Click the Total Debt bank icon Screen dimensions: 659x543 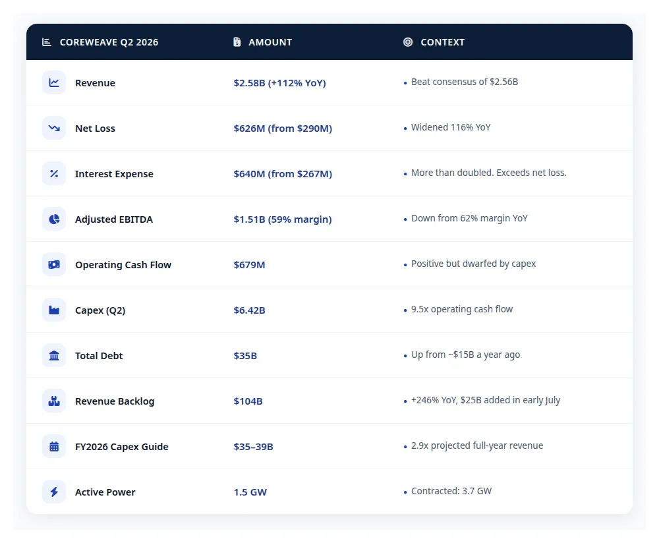pyautogui.click(x=54, y=356)
